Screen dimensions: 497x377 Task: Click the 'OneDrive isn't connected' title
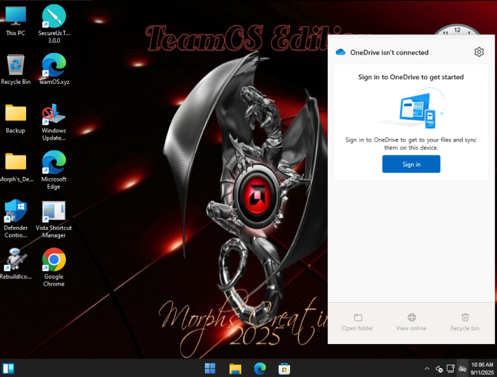[x=389, y=52]
